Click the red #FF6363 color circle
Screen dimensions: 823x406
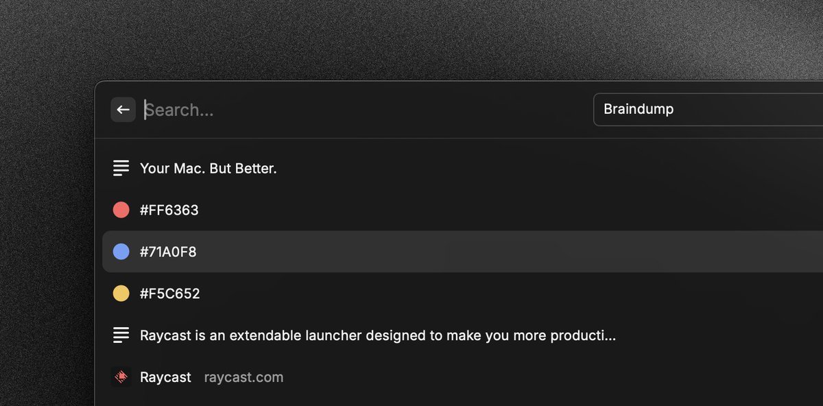[121, 210]
